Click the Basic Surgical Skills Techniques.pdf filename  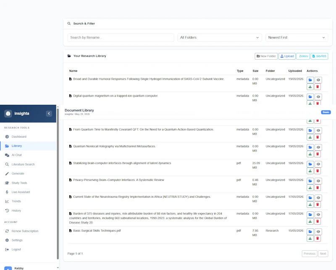pyautogui.click(x=97, y=231)
